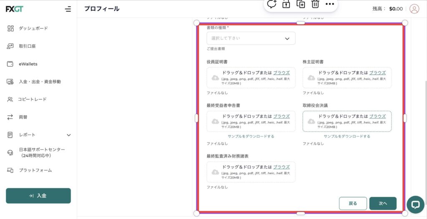Click the cloud upload icon under 最終監査済み財務諸表
427x219 pixels.
click(215, 172)
